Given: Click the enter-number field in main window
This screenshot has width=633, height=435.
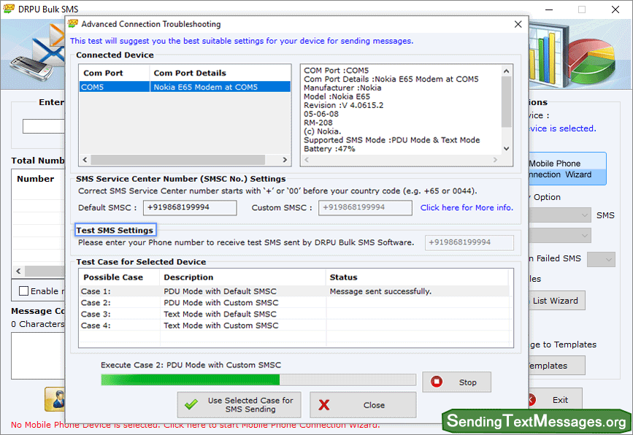Looking at the screenshot, I should tap(44, 126).
